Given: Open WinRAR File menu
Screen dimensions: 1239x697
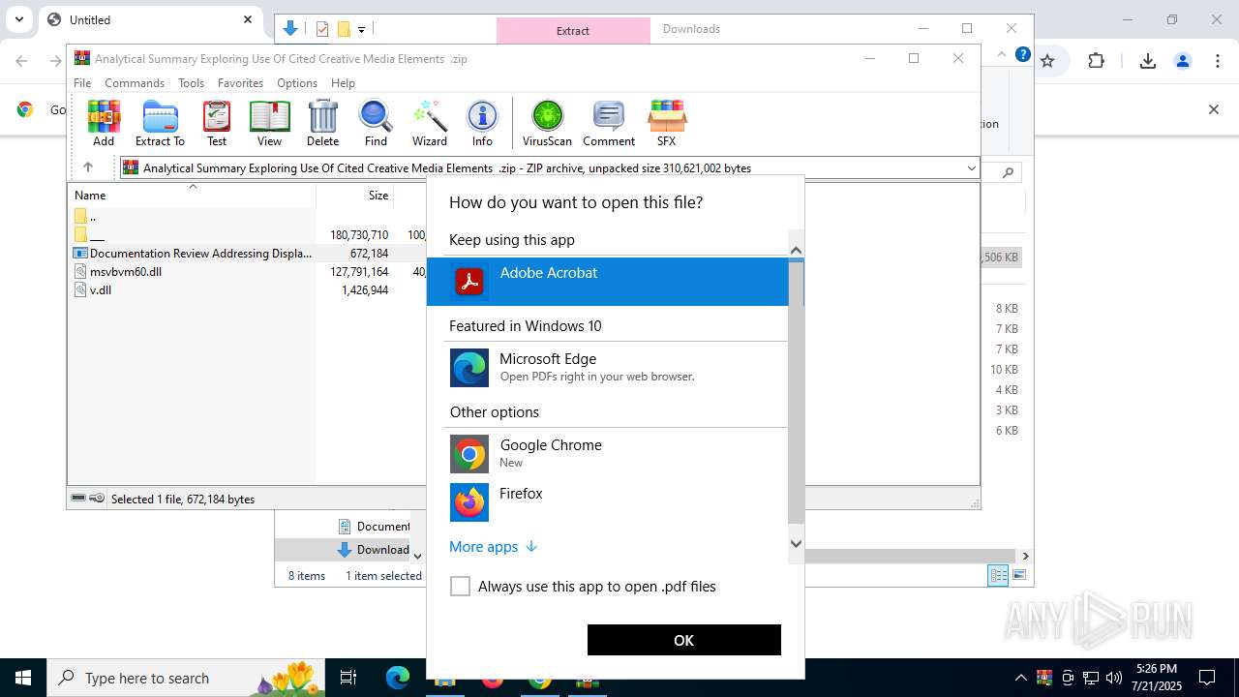Looking at the screenshot, I should [x=82, y=83].
